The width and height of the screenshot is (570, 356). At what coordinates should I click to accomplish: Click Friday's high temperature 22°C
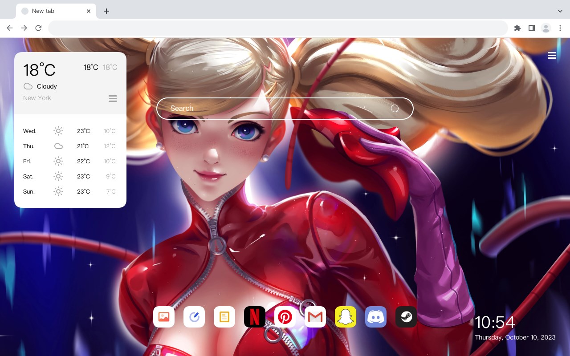click(84, 161)
